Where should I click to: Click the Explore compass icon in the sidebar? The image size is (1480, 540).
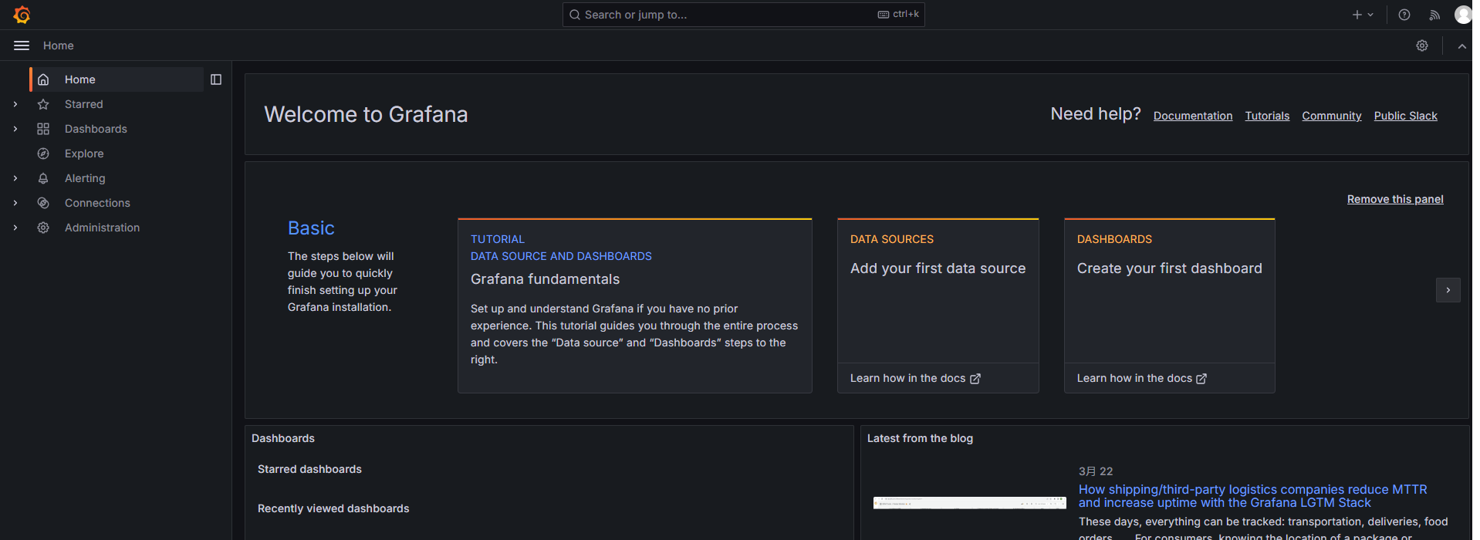(43, 154)
